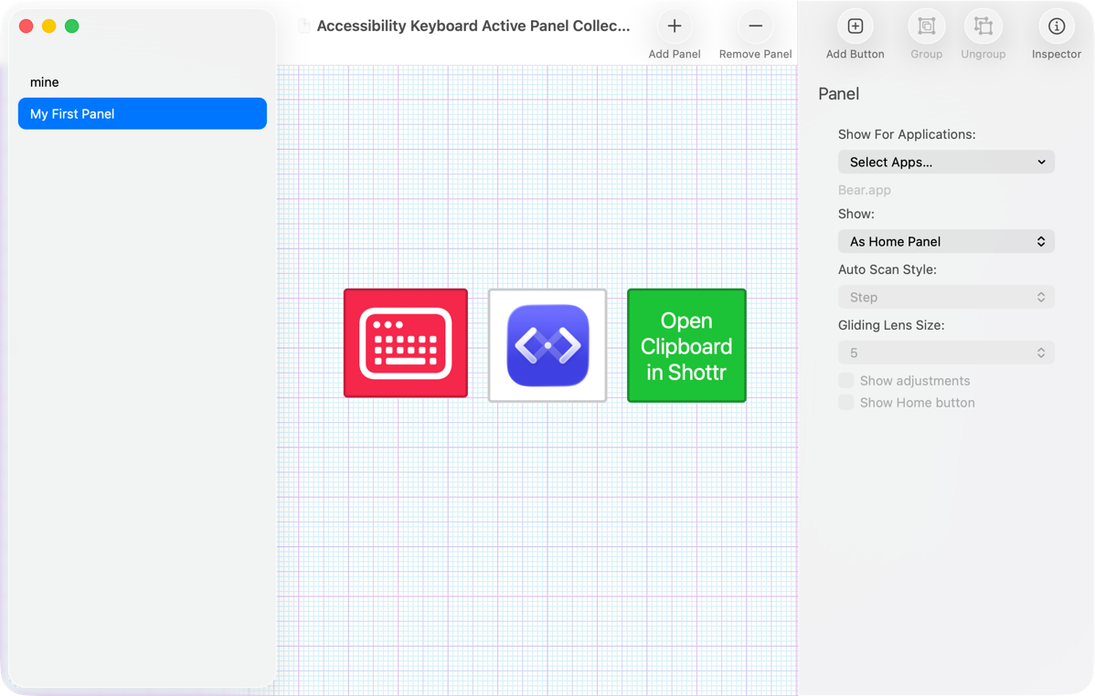Select the 'mine' panel in sidebar
The width and height of the screenshot is (1095, 696).
(45, 82)
